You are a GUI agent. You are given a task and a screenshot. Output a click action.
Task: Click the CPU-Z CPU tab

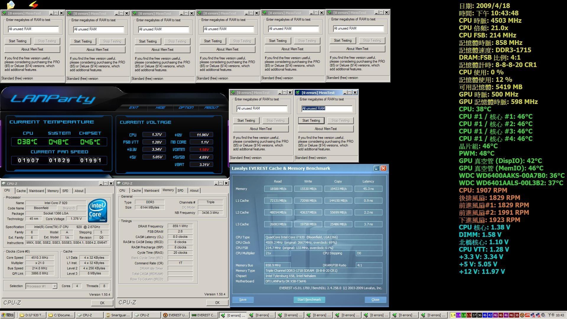7,191
